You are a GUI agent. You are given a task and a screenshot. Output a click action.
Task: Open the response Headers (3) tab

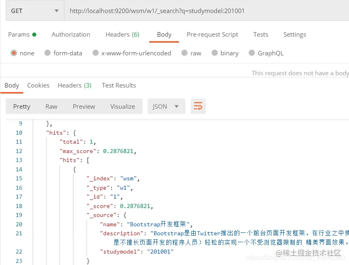pos(75,85)
